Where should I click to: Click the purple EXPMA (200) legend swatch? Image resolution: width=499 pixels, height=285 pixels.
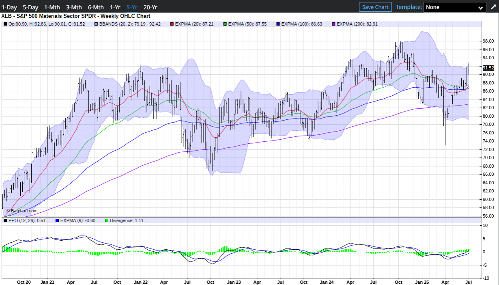point(334,24)
